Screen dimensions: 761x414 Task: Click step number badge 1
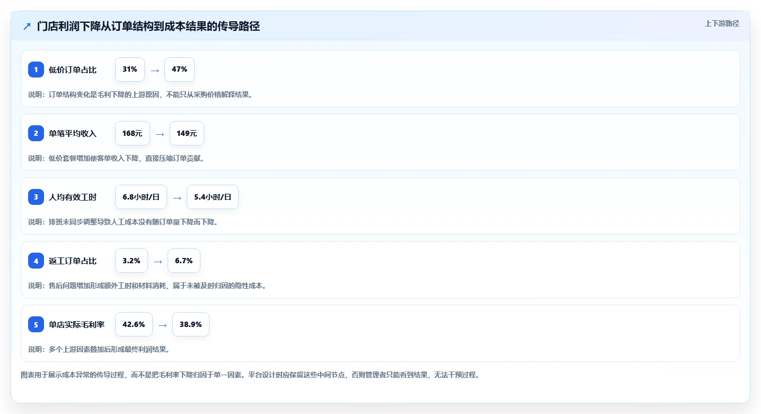pyautogui.click(x=36, y=70)
